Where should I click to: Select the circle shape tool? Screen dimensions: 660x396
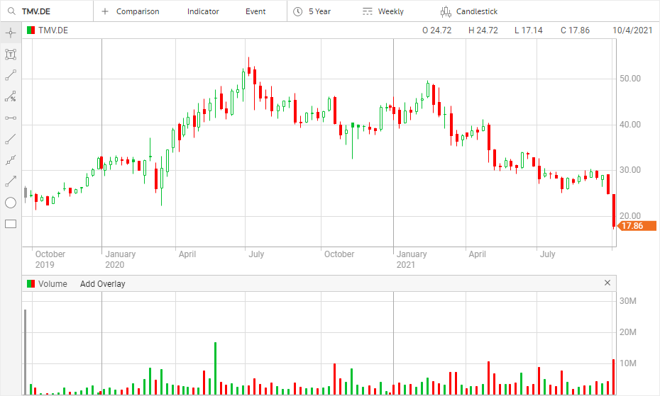click(x=11, y=203)
